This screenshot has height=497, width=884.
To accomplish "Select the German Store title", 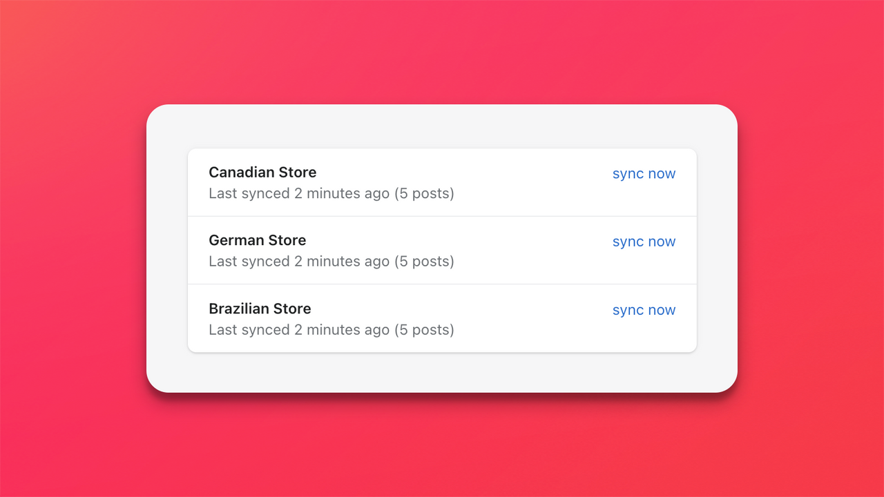I will (257, 240).
